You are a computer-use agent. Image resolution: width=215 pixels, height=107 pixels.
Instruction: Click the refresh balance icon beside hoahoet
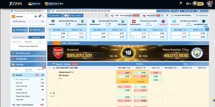[x=44, y=16]
